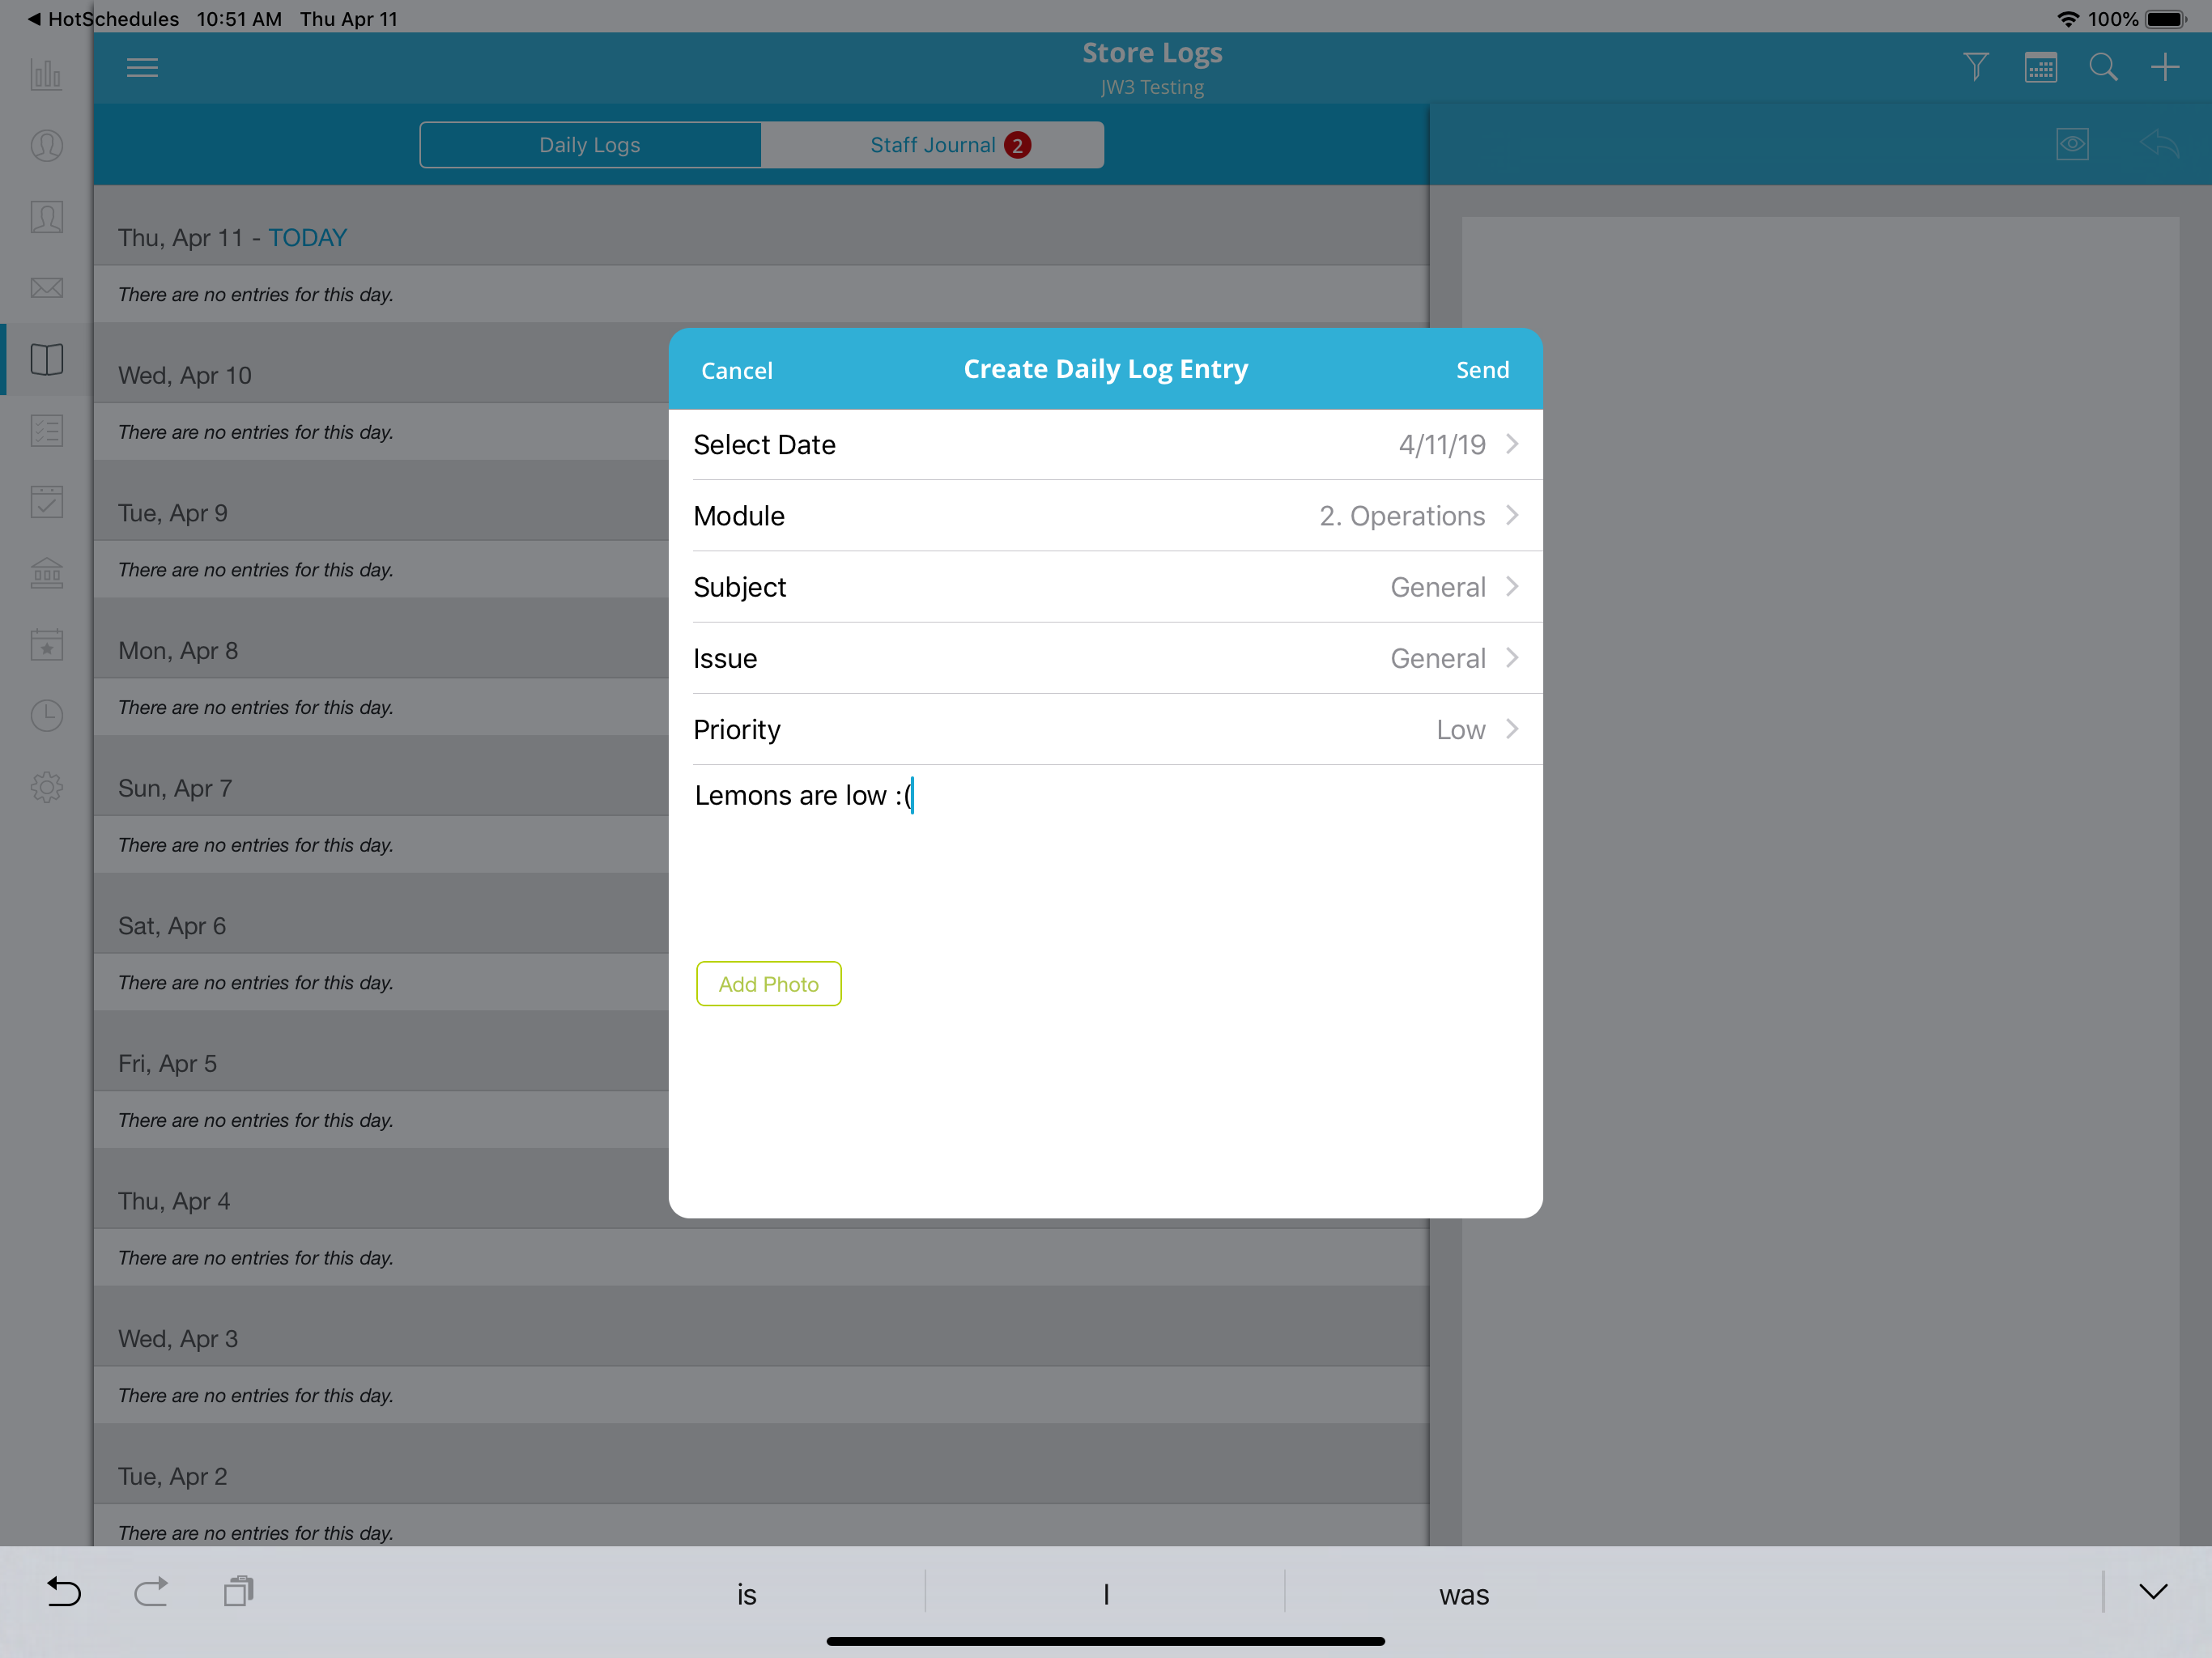
Task: Open the calendar checkmark icon in sidebar
Action: coord(46,502)
